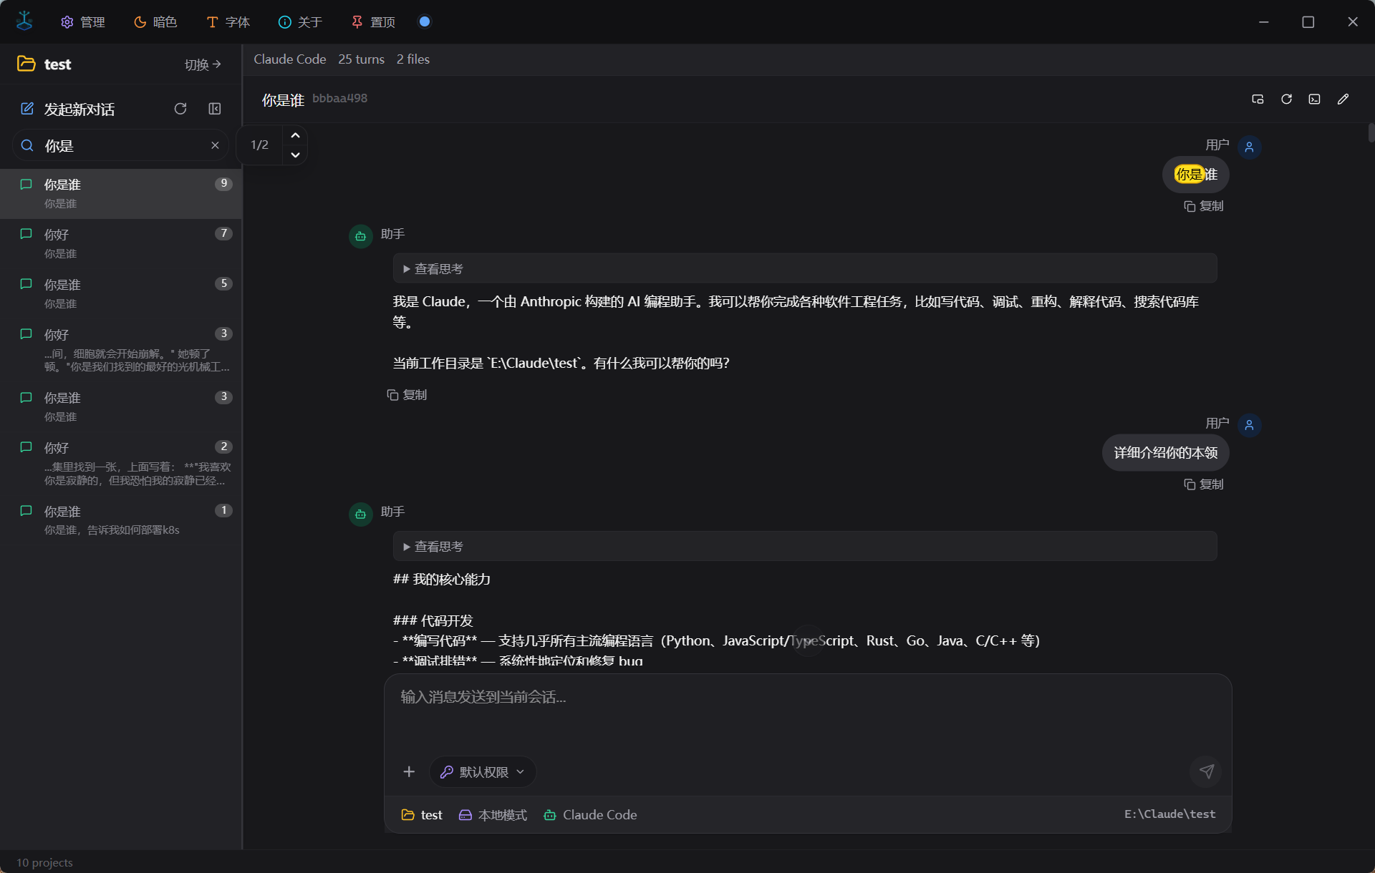Click 本地模式 local mode indicator
The image size is (1375, 873).
(x=493, y=815)
